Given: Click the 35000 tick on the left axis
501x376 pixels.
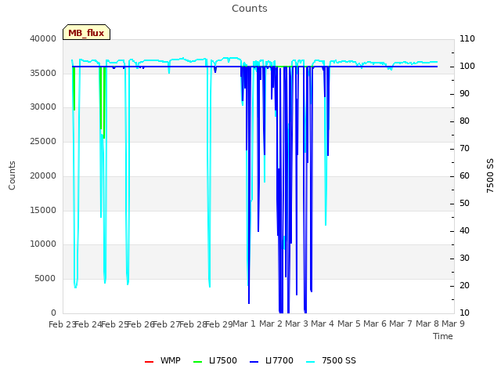Looking at the screenshot, I should pyautogui.click(x=43, y=73).
